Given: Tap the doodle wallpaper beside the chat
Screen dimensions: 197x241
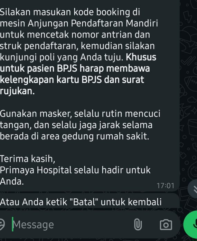Looking at the screenshot, I should [x=188, y=92].
